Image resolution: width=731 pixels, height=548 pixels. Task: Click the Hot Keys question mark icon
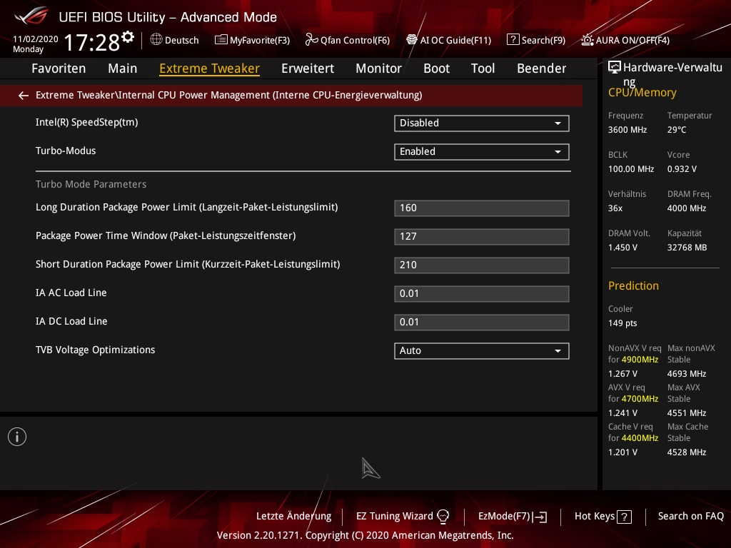coord(624,517)
